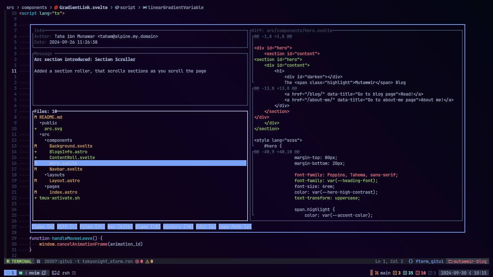Select BlogsInfo.astro in files list

click(68, 152)
